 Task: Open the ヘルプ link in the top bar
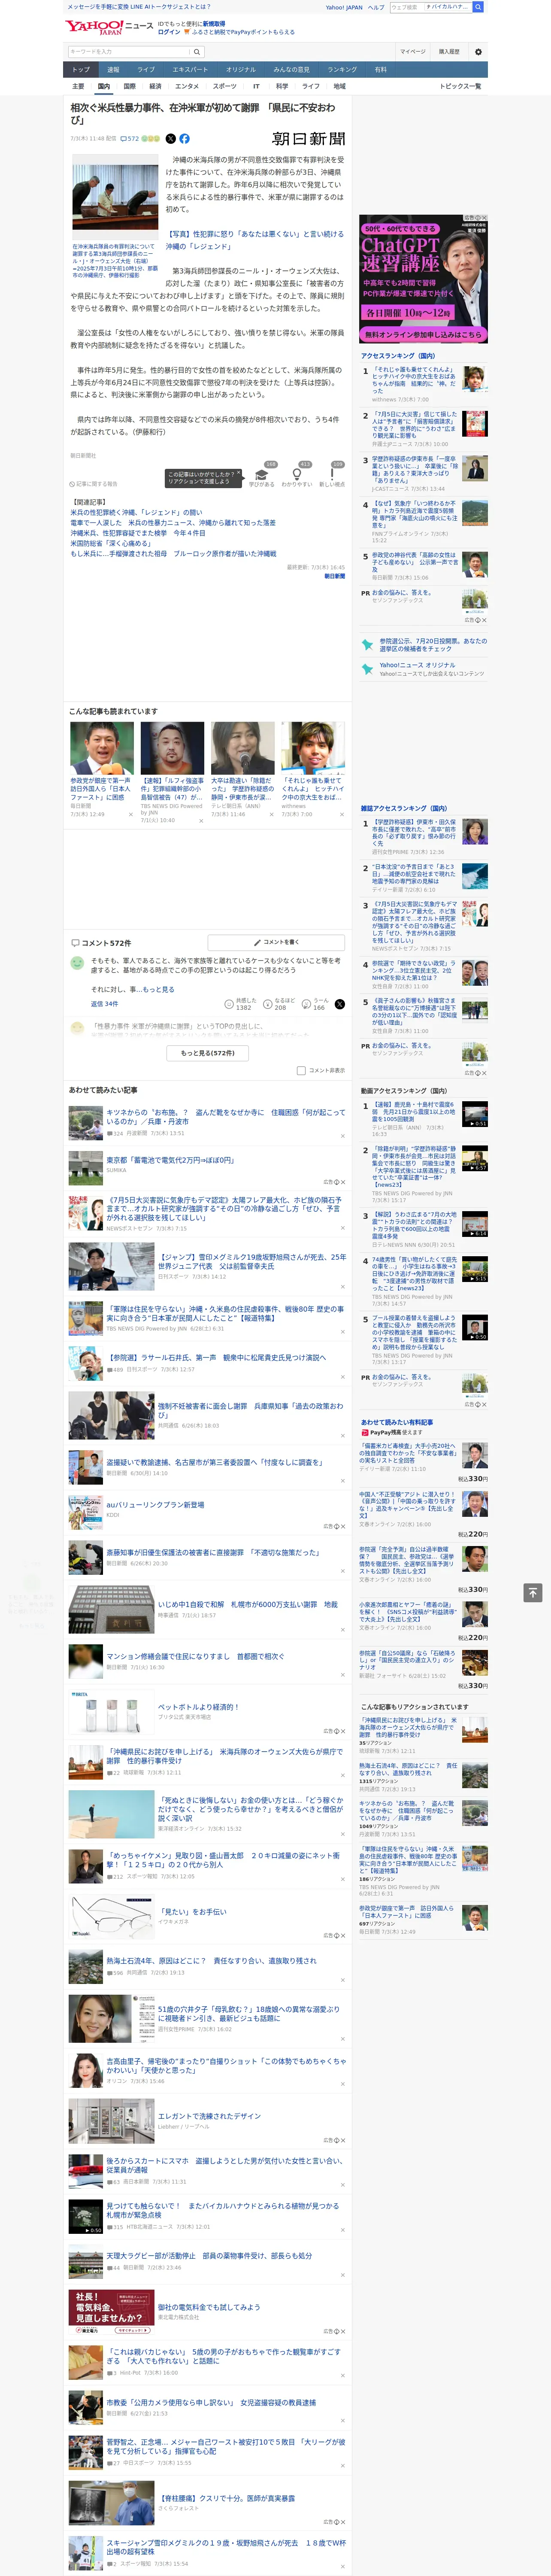(376, 7)
